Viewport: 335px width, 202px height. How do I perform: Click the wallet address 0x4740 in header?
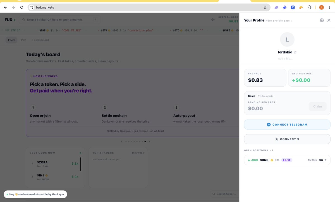point(228,17)
